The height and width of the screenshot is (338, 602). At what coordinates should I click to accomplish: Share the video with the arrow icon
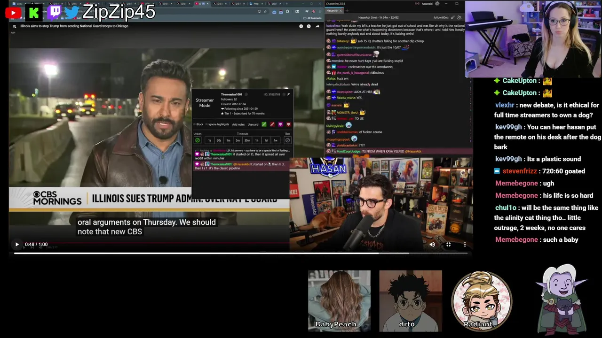click(317, 26)
